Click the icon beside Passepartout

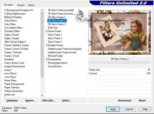(x=47, y=59)
